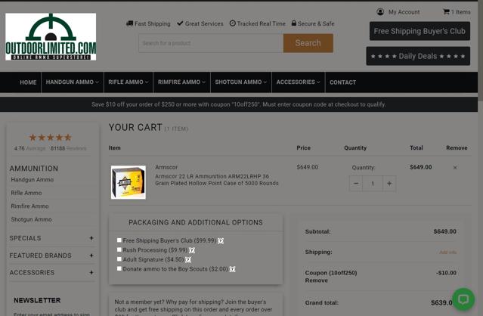Click the Tracked Real Time clock icon
The height and width of the screenshot is (316, 483).
point(233,23)
